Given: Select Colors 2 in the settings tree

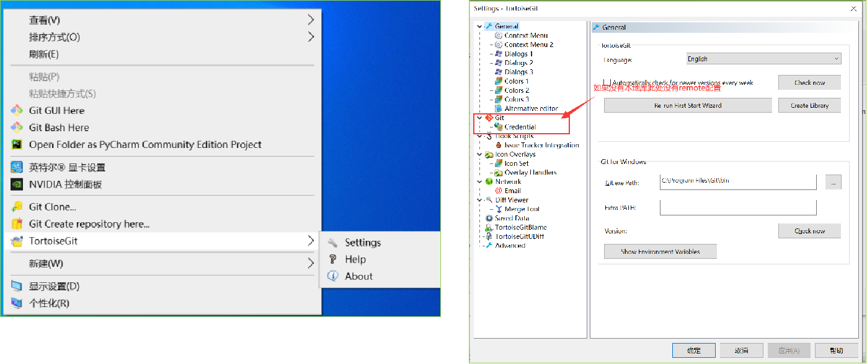Looking at the screenshot, I should pos(517,90).
